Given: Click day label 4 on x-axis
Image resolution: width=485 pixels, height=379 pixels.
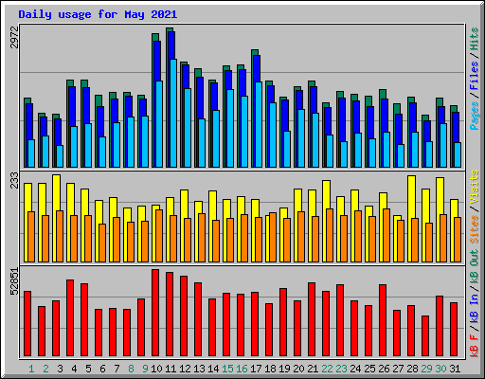Looking at the screenshot, I should 74,369.
